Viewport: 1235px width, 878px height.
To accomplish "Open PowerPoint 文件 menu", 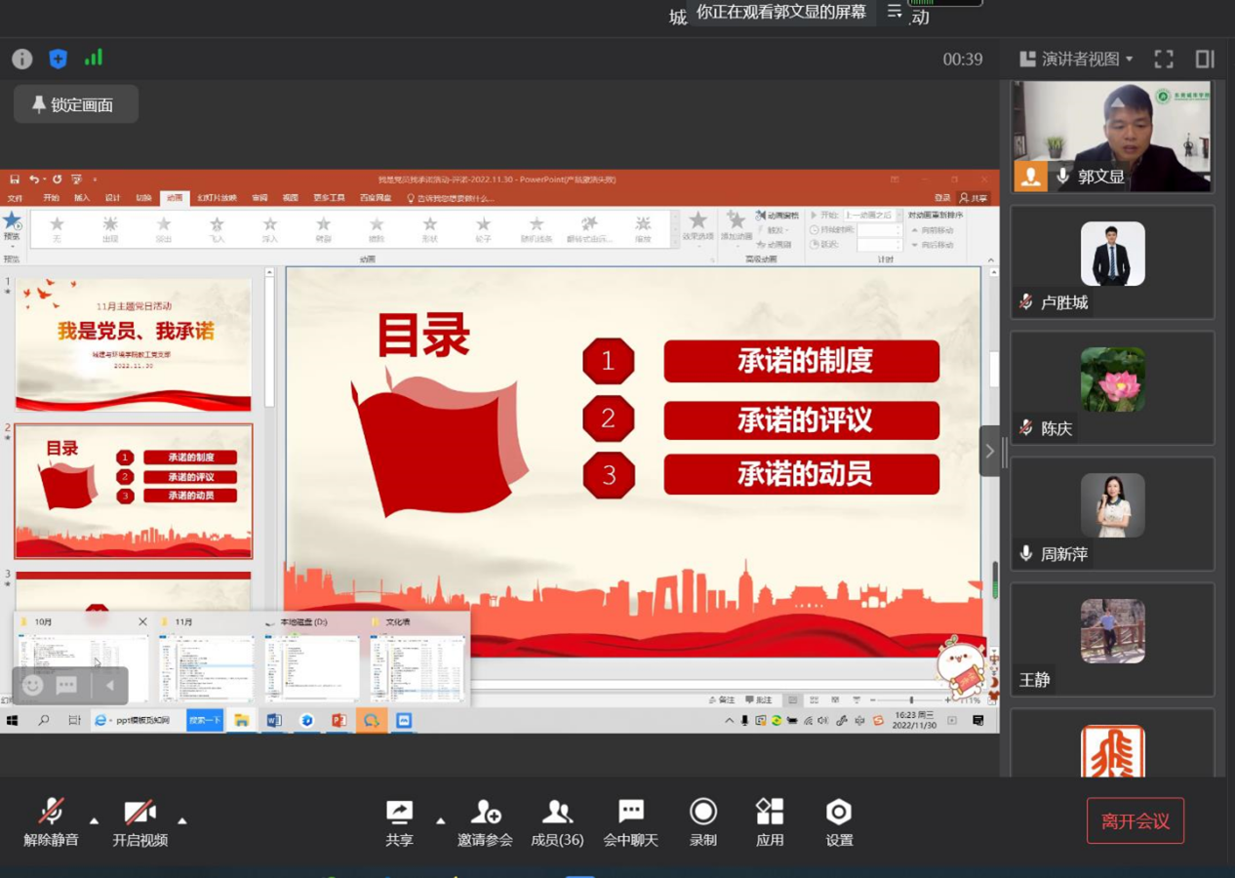I will tap(15, 198).
